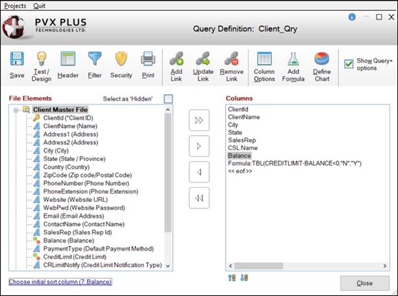
Task: Select CSL.Name in Columns list
Action: pos(243,148)
